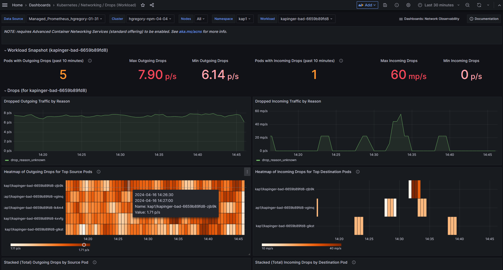Viewport: 503px width, 270px height.
Task: Save the dashboard using the disk icon
Action: [385, 5]
